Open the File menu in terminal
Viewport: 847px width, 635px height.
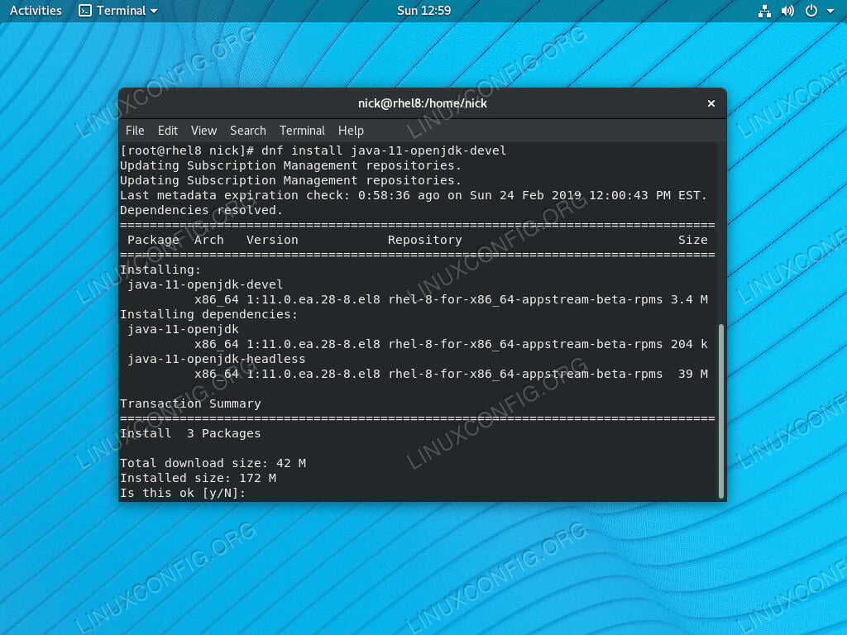click(x=135, y=131)
